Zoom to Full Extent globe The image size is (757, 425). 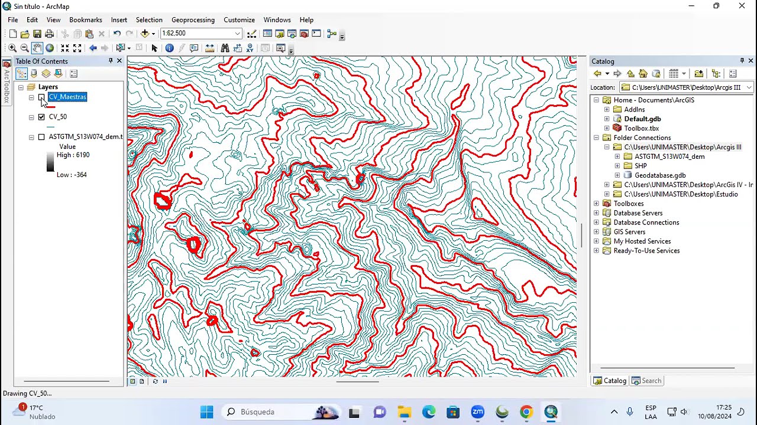50,48
